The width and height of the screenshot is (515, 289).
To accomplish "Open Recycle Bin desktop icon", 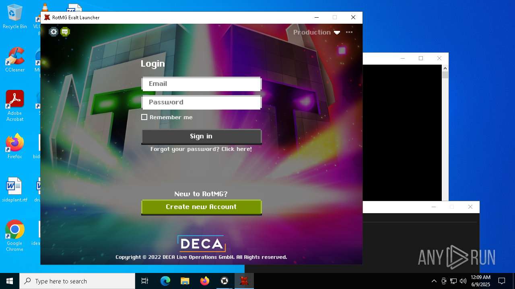I will tap(15, 17).
